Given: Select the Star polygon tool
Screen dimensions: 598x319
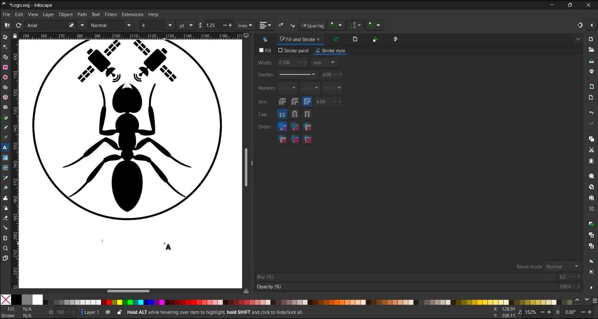Looking at the screenshot, I should [x=5, y=87].
